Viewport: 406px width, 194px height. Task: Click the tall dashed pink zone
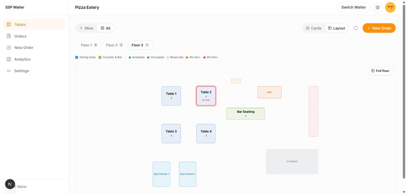[x=313, y=111]
